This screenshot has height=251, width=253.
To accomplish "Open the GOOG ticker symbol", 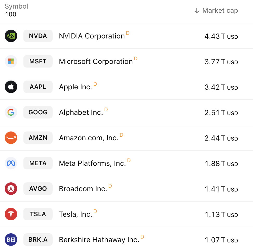I will pos(38,112).
